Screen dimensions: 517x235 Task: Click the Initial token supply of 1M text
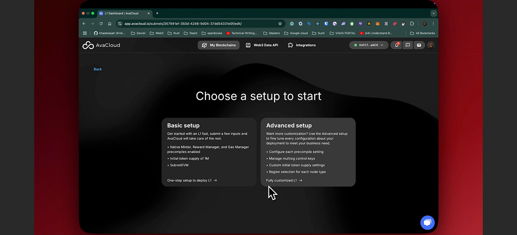tap(189, 158)
